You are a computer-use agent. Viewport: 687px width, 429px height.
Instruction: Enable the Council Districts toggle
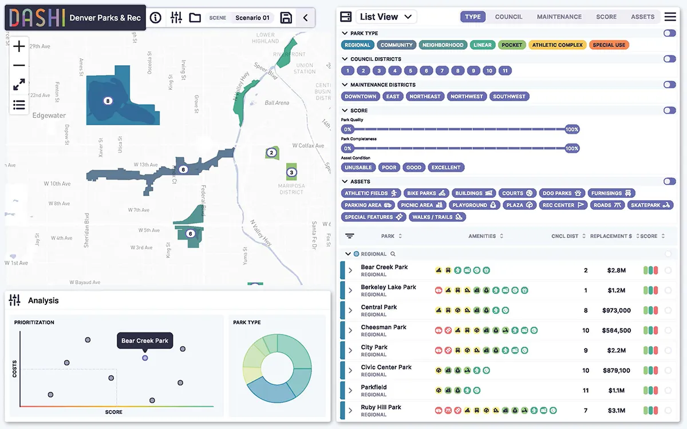tap(669, 59)
